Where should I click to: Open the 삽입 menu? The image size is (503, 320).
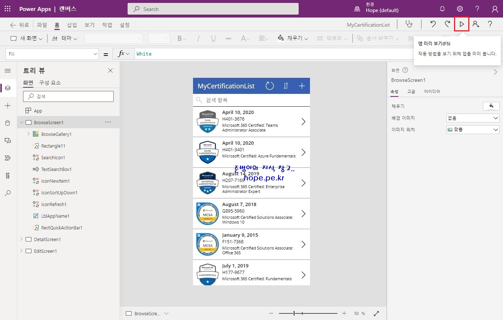pos(72,25)
